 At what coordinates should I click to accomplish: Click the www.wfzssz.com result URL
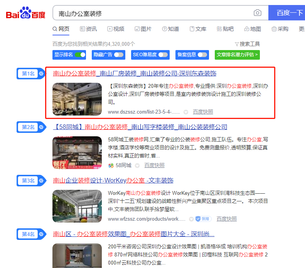(x=147, y=219)
